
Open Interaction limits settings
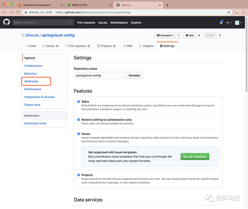click(45, 123)
